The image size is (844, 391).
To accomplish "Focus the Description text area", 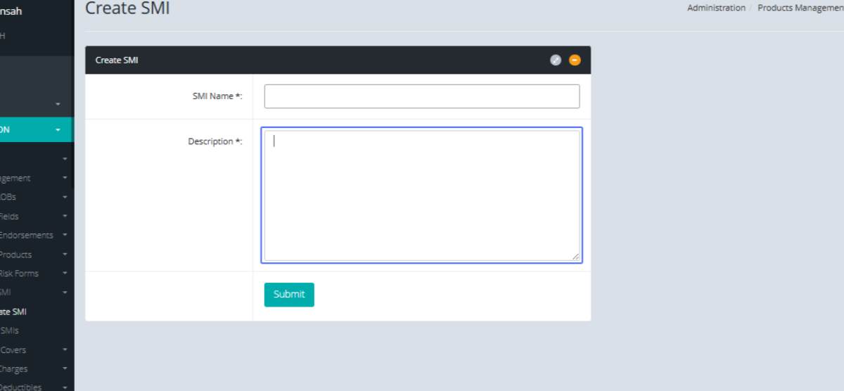I will coord(422,195).
